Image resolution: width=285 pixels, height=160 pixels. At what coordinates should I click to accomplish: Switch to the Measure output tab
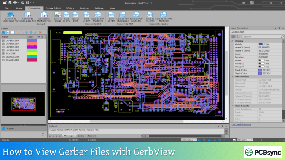[91, 136]
